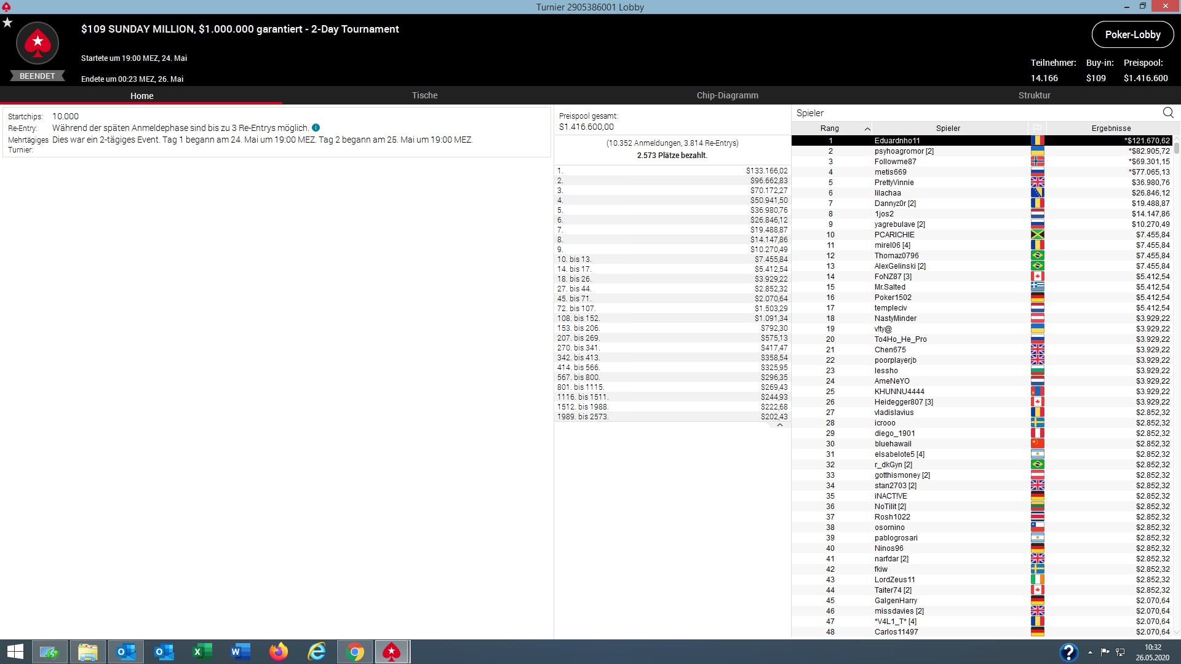Click the favorite star icon
This screenshot has width=1181, height=664.
7,23
